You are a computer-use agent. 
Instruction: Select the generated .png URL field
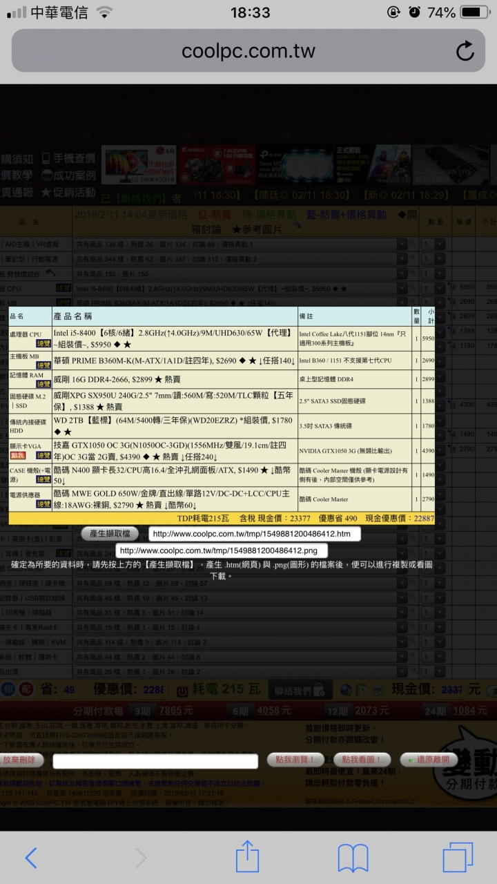[x=221, y=550]
